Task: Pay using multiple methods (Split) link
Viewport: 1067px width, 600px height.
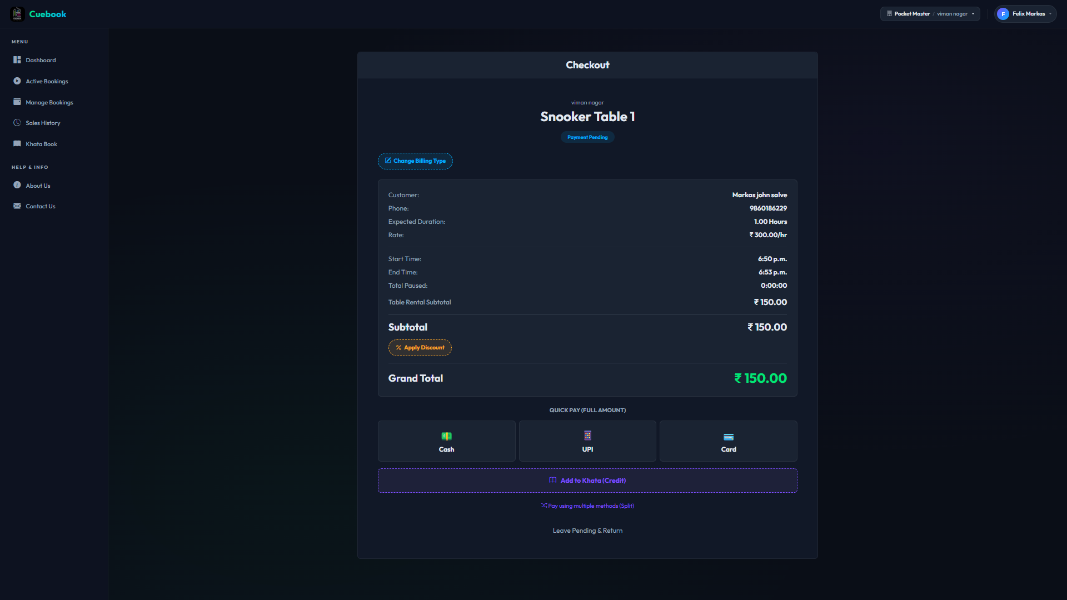Action: [x=587, y=506]
